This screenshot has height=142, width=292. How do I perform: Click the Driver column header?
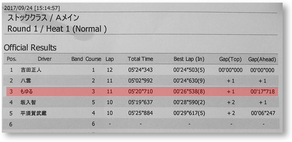pyautogui.click(x=45, y=59)
